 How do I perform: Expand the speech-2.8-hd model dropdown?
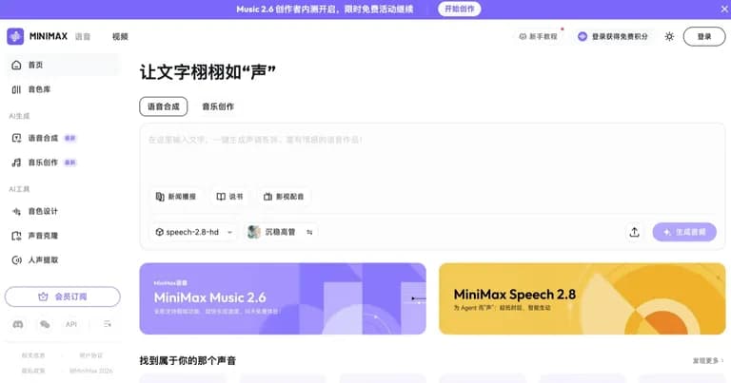pos(194,232)
